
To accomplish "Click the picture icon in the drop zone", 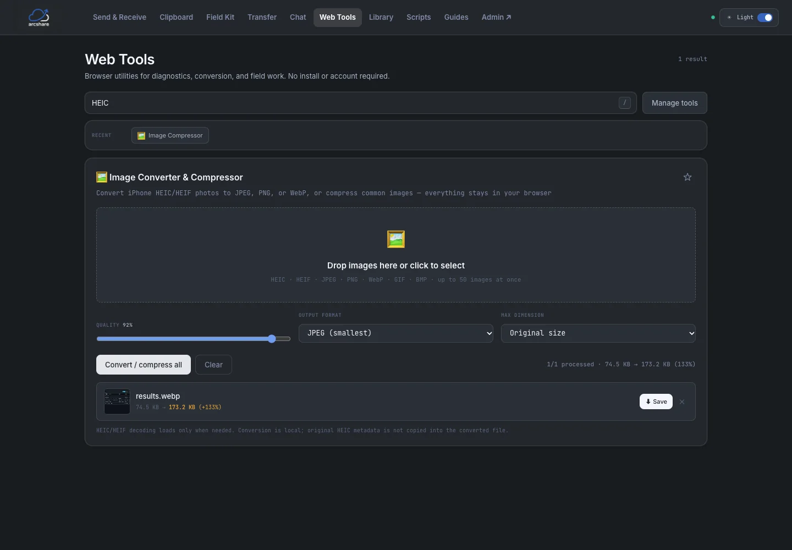I will coord(396,239).
